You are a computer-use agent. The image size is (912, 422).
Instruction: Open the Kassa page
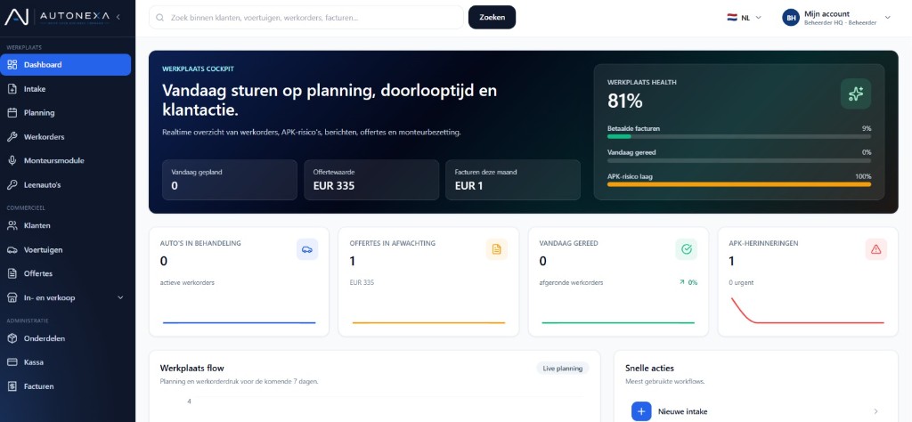pyautogui.click(x=66, y=362)
